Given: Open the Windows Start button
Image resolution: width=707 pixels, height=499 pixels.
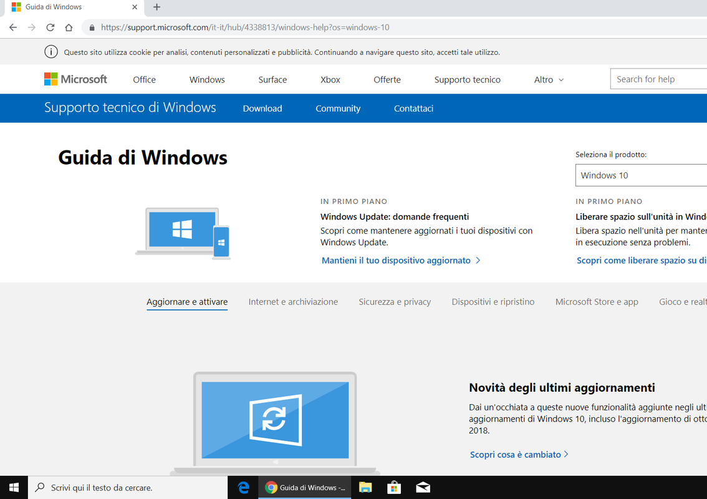Looking at the screenshot, I should click(x=14, y=487).
